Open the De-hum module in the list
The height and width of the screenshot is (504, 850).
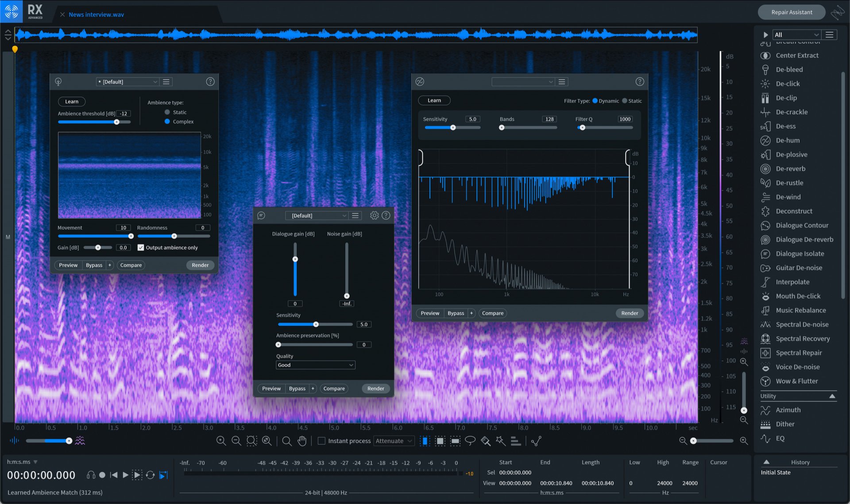point(787,140)
